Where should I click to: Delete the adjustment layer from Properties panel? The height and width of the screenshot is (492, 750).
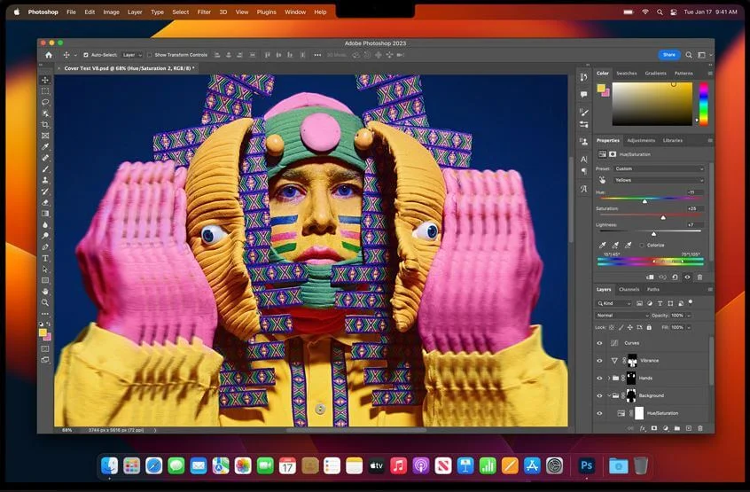(x=699, y=277)
